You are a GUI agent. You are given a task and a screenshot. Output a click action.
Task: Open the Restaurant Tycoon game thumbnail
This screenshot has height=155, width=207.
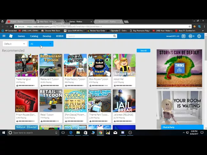pyautogui.click(x=51, y=65)
